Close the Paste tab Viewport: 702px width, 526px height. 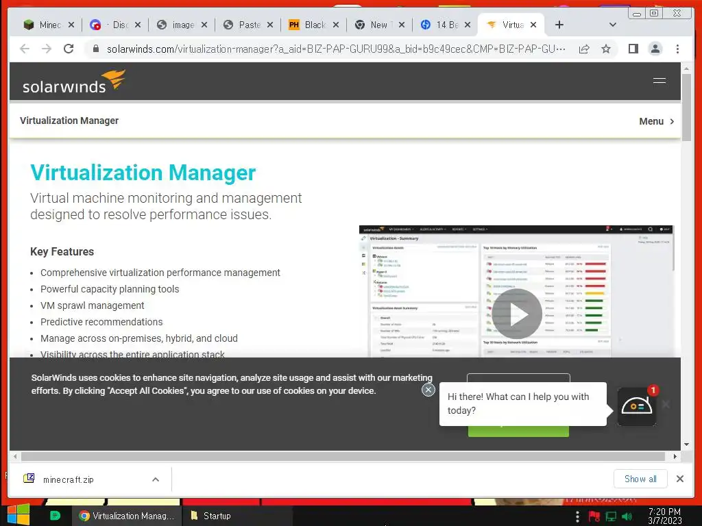[x=270, y=25]
